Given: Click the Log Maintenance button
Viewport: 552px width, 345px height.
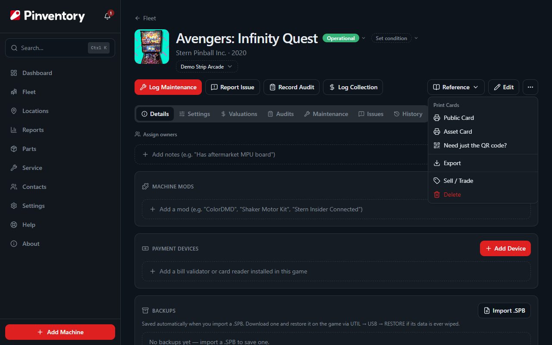Looking at the screenshot, I should (168, 87).
